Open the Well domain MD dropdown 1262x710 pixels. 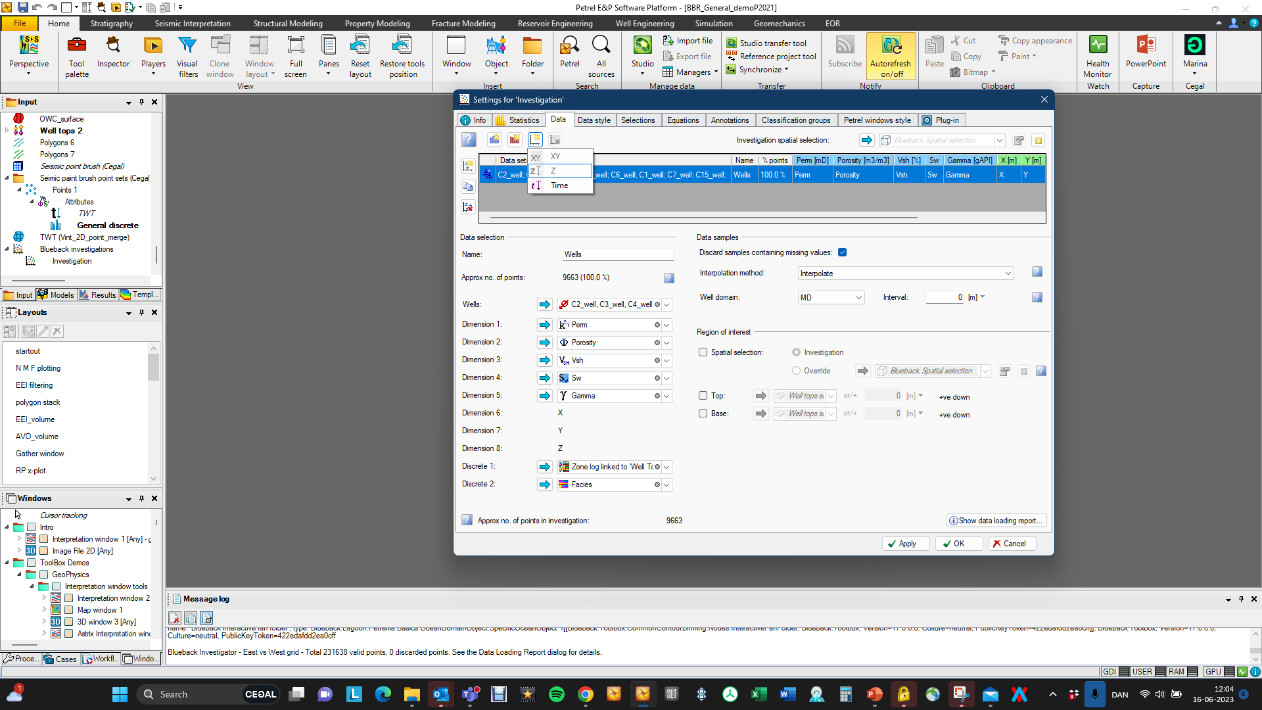coord(831,298)
